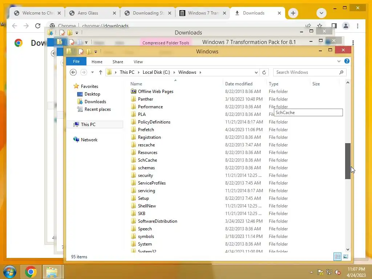Click the scrollbar up arrow in file list
Viewport: 372px width, 279px height.
click(348, 82)
